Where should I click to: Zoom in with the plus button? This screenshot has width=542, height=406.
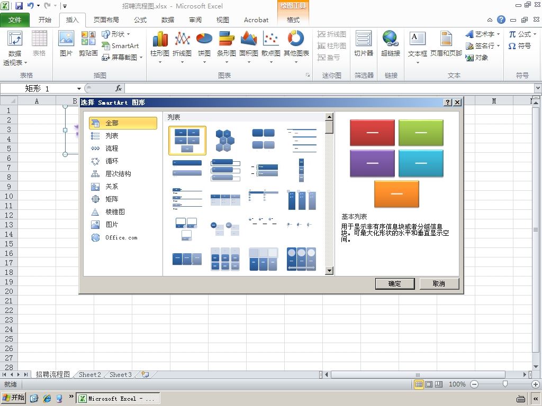point(536,384)
